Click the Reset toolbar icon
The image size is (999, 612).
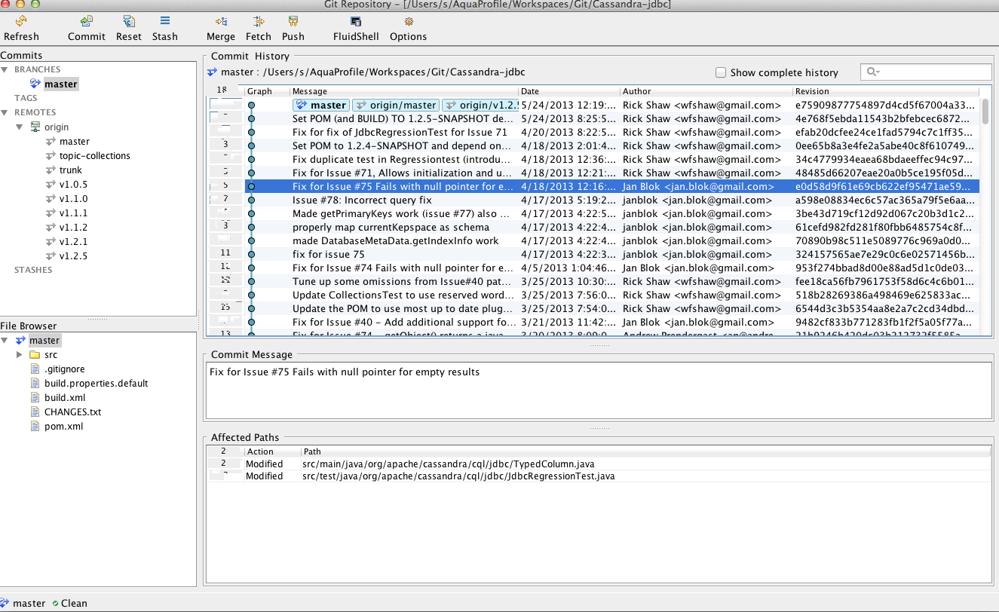click(x=129, y=21)
